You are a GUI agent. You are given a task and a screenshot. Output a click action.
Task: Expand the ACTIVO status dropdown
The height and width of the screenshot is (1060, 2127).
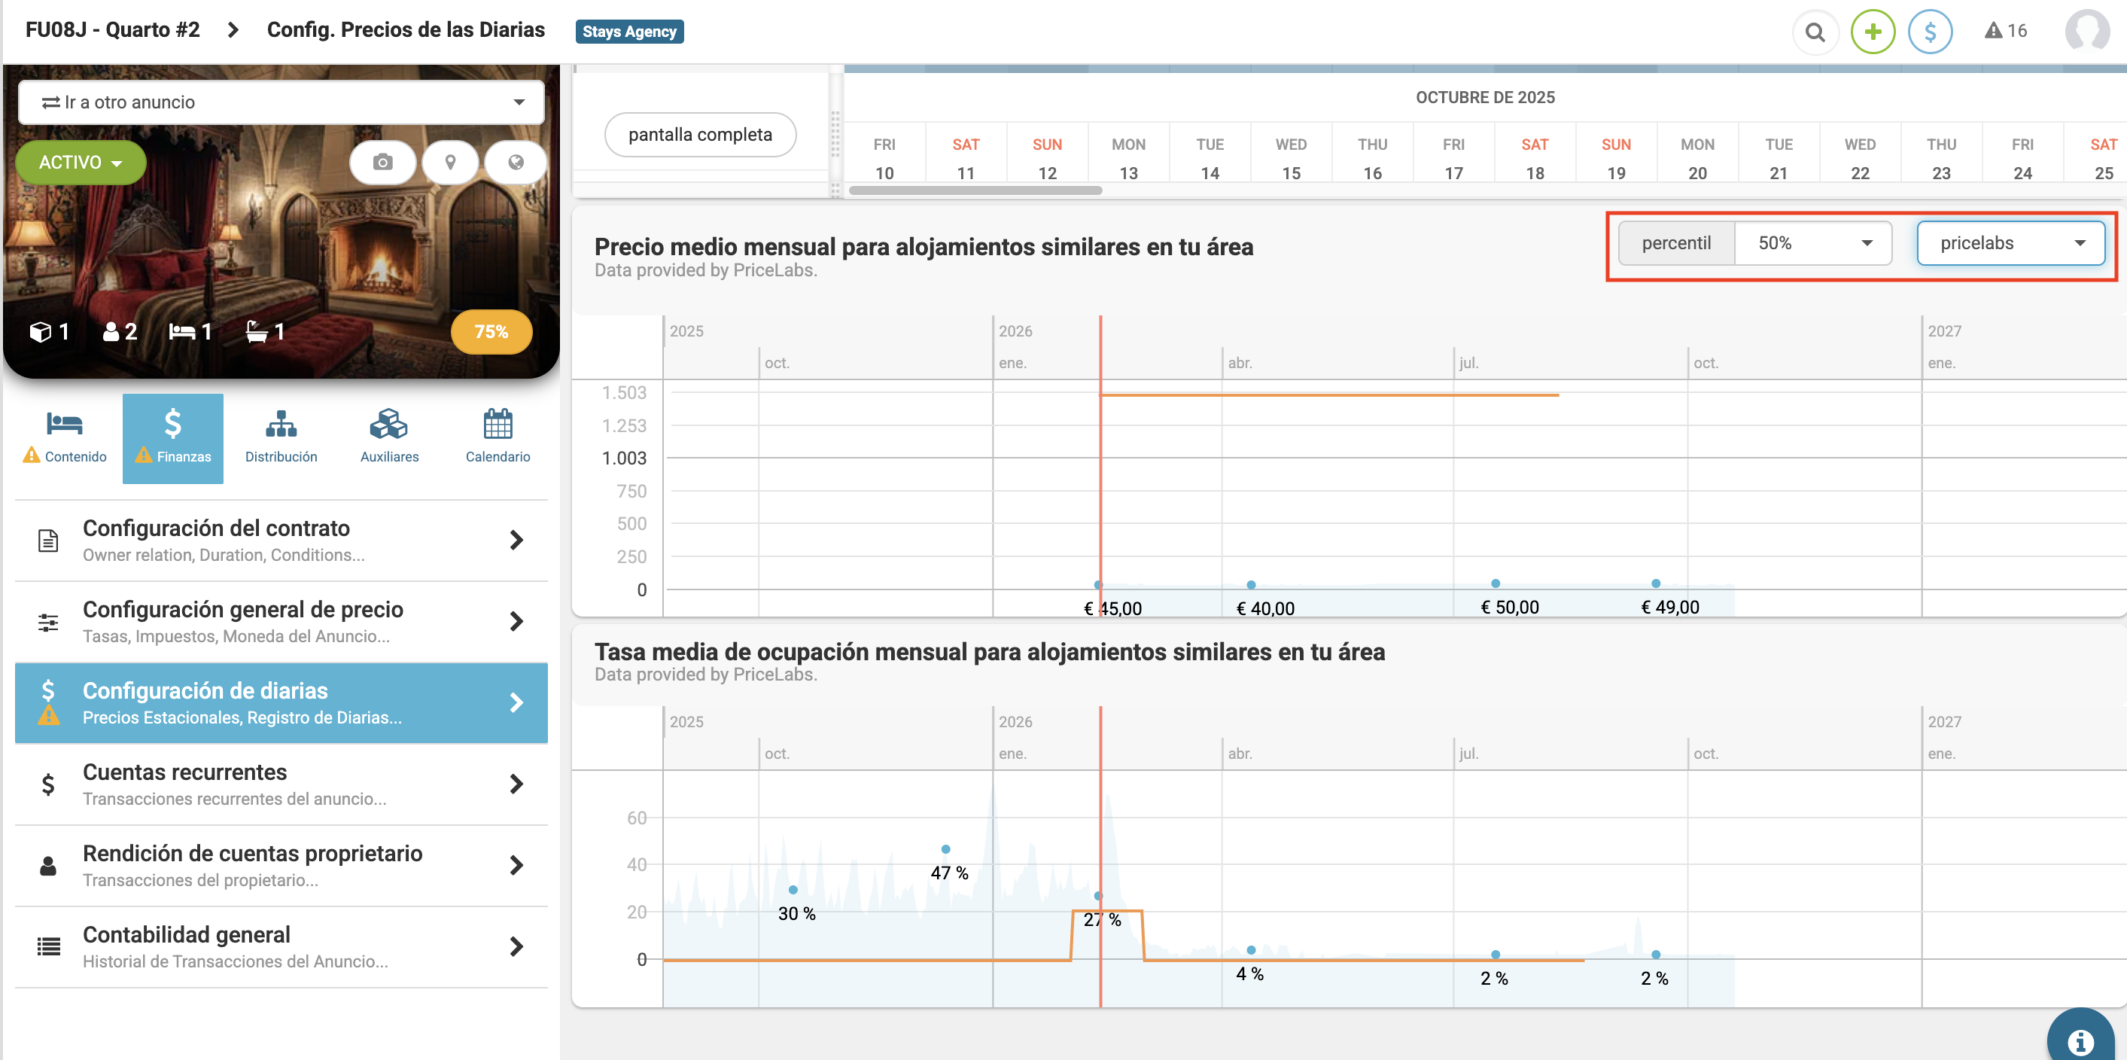point(80,163)
